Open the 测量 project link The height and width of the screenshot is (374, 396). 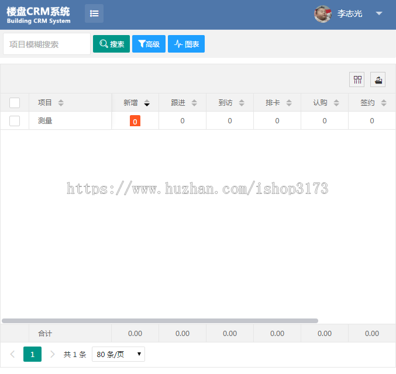click(x=45, y=121)
